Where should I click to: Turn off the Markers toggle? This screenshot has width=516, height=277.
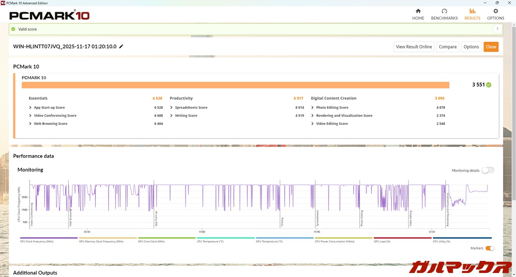pos(489,248)
